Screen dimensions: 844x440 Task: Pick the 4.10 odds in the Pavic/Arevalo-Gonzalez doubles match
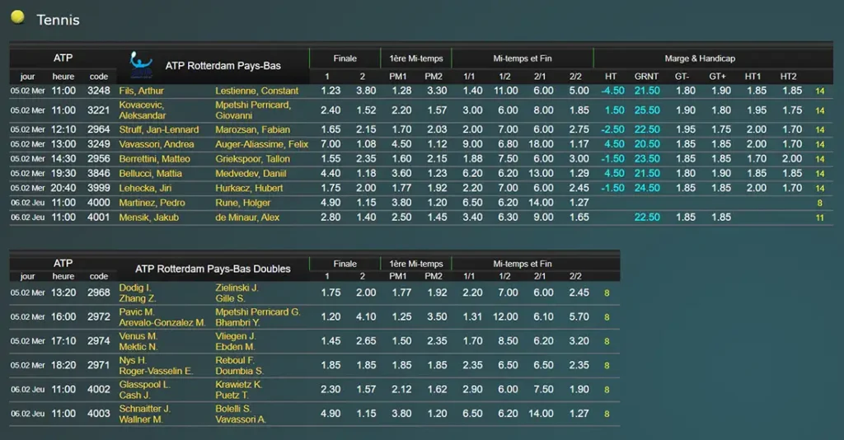pos(366,317)
